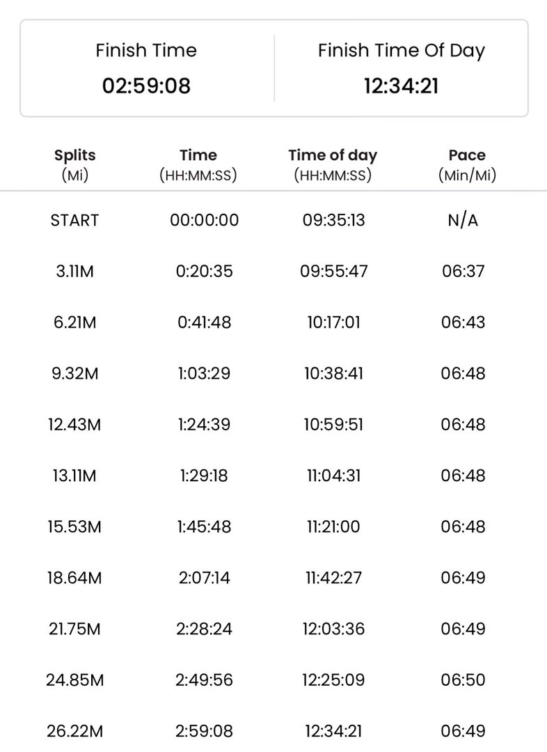
Task: Select the 06:50 pace value
Action: (x=463, y=680)
